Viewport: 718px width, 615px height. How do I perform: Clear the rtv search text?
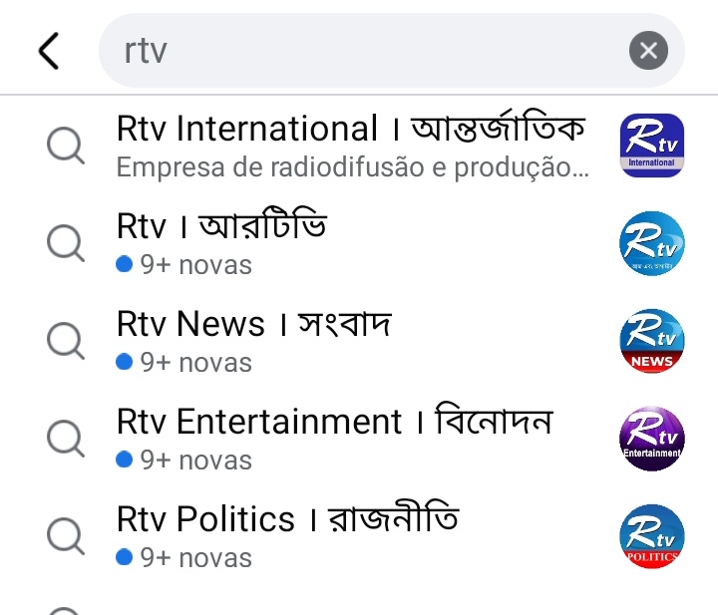(x=648, y=50)
